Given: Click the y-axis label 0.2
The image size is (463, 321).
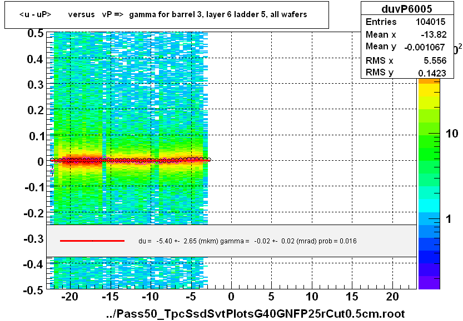Looking at the screenshot, I should [35, 110].
